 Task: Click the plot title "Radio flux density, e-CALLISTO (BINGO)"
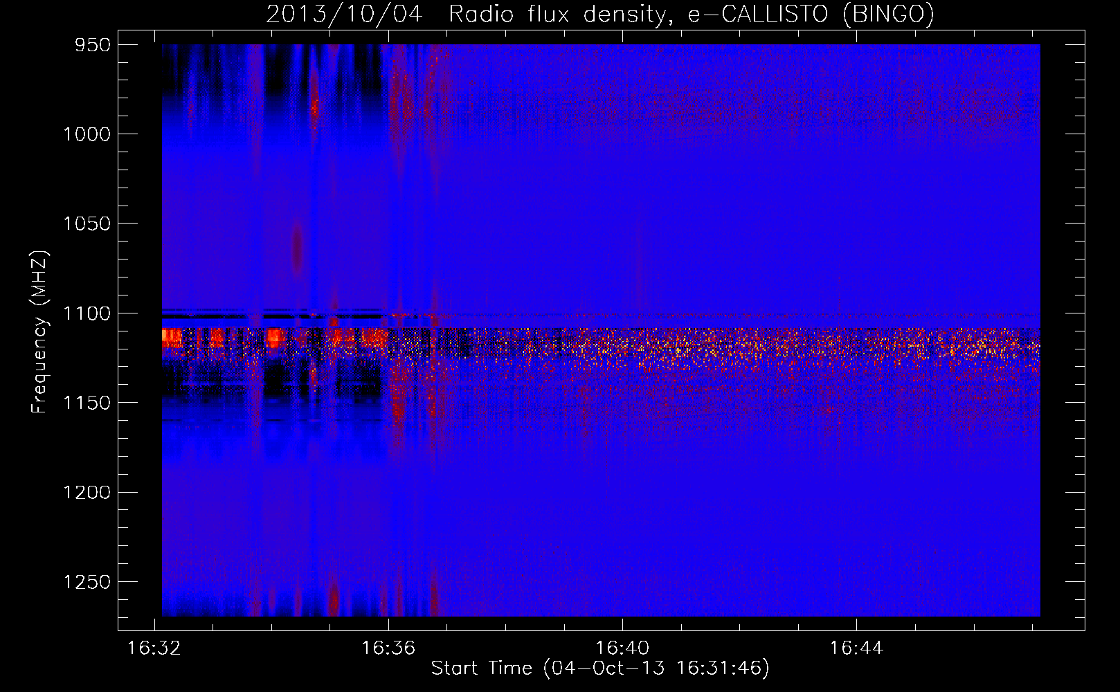tap(692, 14)
